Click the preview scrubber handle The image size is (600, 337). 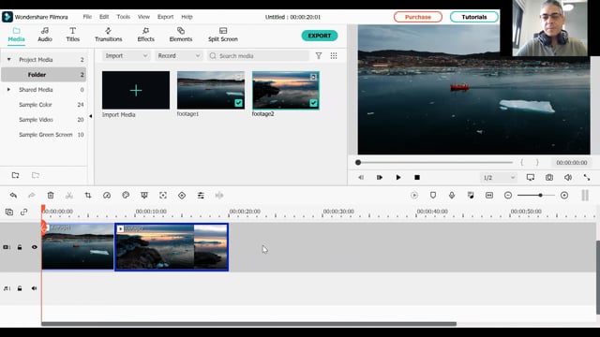[x=358, y=162]
